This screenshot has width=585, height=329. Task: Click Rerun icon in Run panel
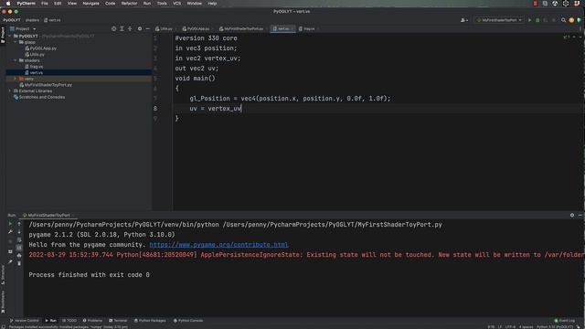(x=10, y=224)
